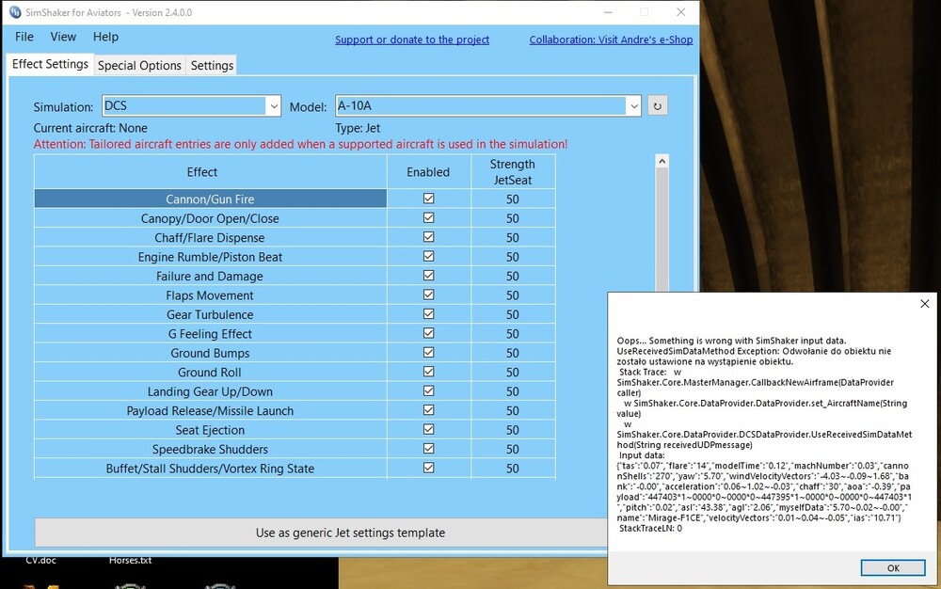
Task: Open the View menu
Action: 63,37
